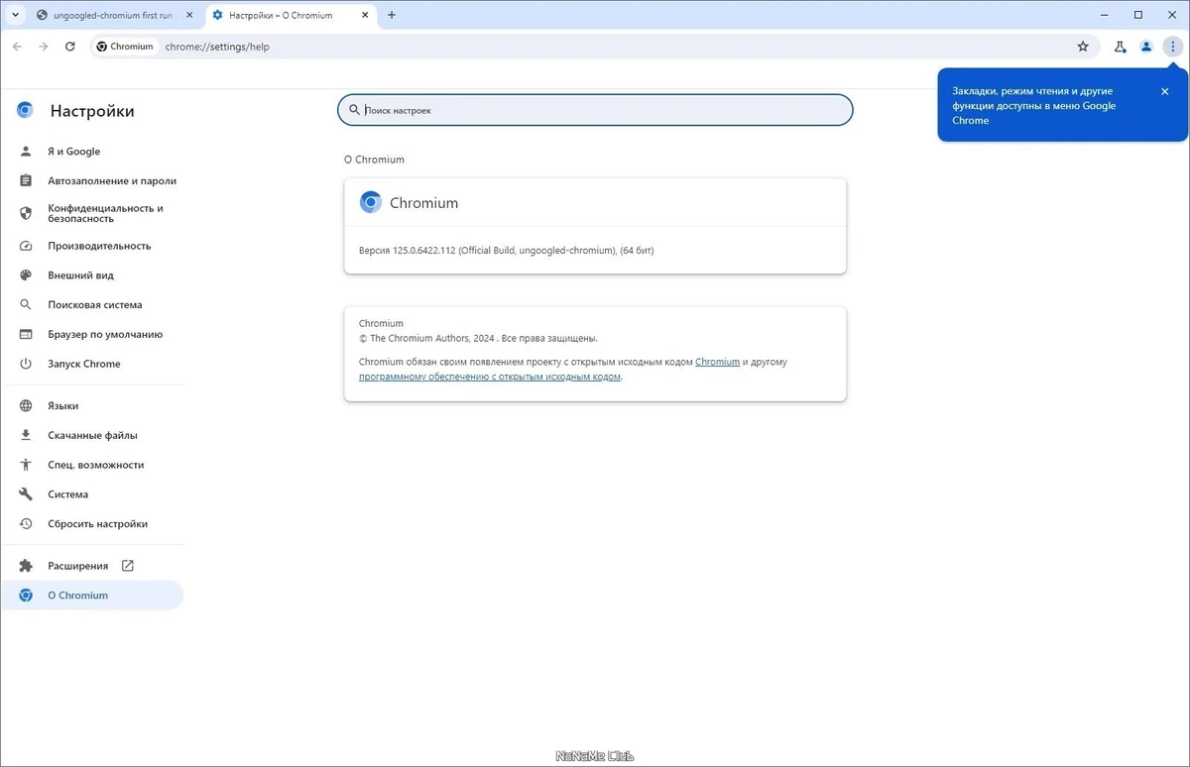Open Автозаполнение и пароли section
Viewport: 1190px width, 767px height.
click(x=92, y=181)
